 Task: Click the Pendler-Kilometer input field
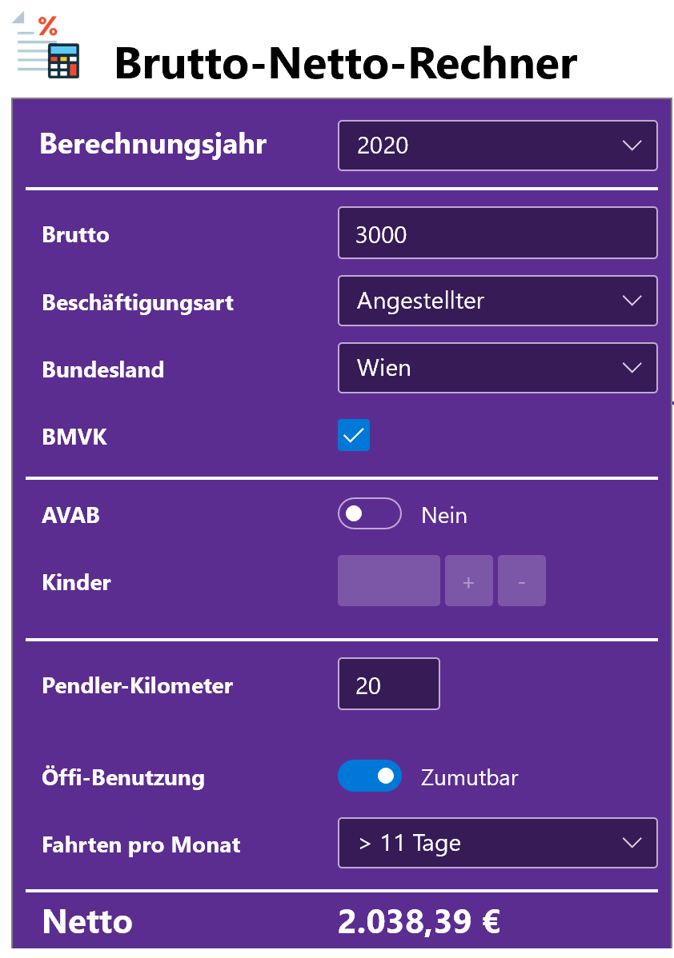coord(388,685)
